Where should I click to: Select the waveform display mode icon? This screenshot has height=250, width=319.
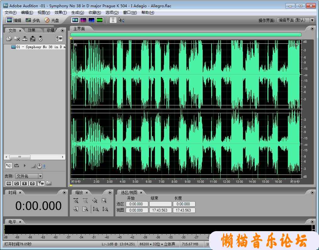pyautogui.click(x=75, y=20)
